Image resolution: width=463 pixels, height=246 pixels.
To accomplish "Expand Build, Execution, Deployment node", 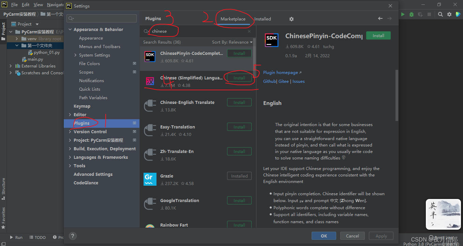I will click(x=70, y=149).
